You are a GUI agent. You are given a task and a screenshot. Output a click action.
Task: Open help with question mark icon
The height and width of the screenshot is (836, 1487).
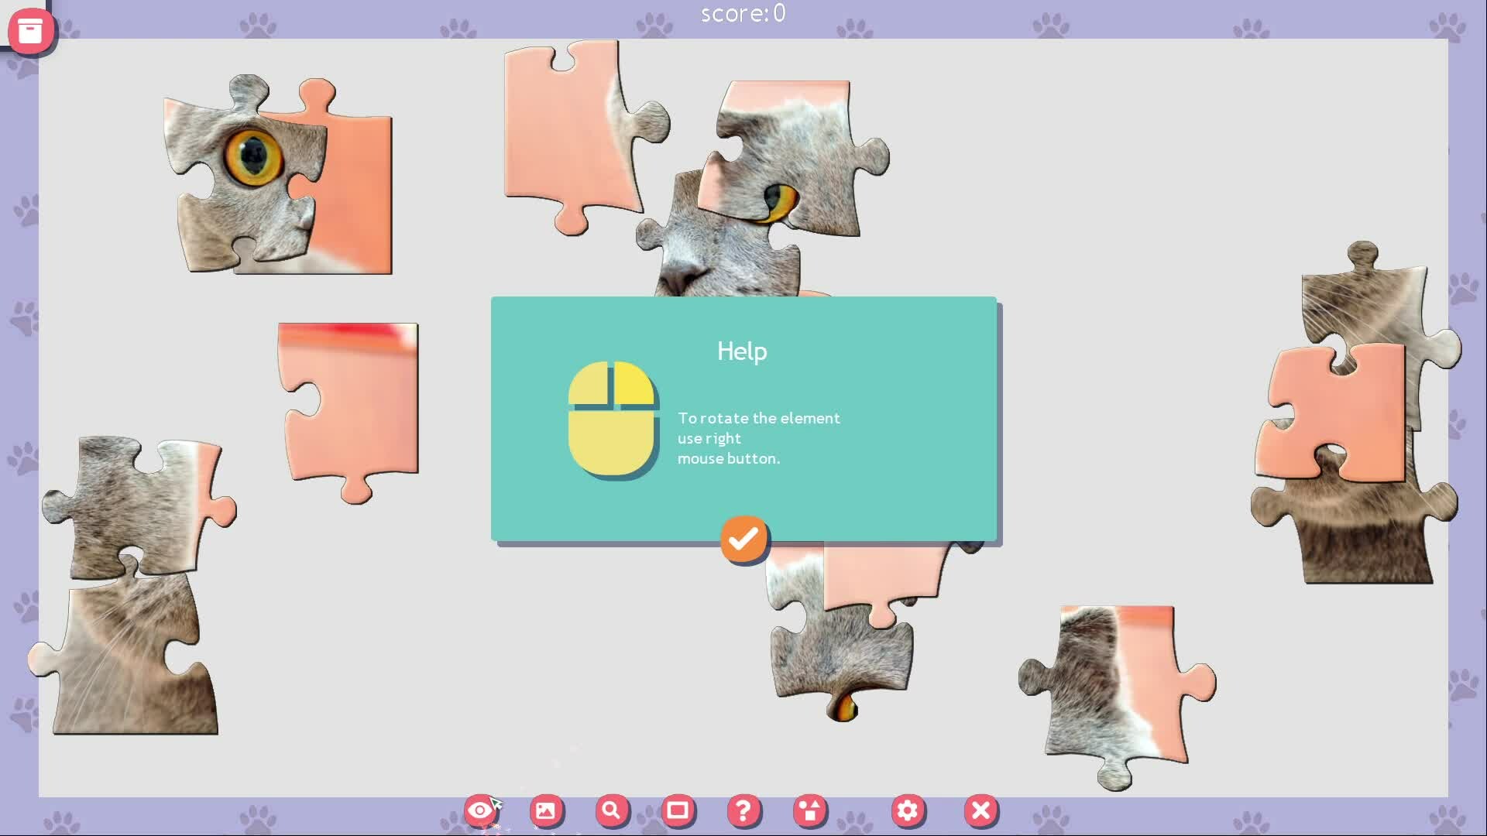tap(743, 810)
